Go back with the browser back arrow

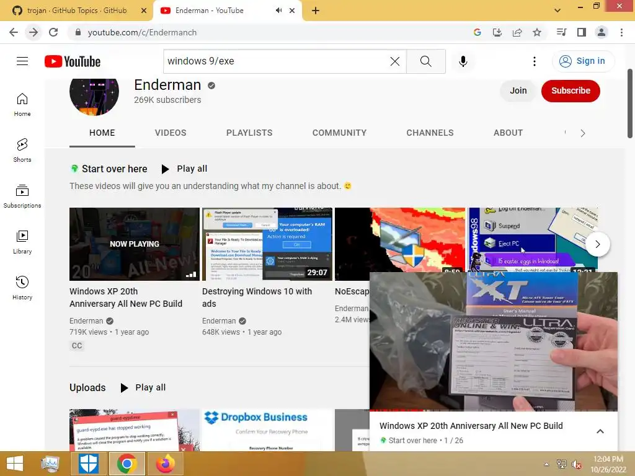14,32
